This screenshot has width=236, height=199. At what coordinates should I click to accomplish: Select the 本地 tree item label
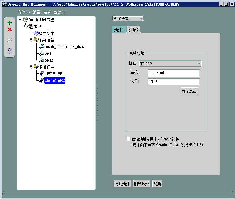pyautogui.click(x=37, y=27)
